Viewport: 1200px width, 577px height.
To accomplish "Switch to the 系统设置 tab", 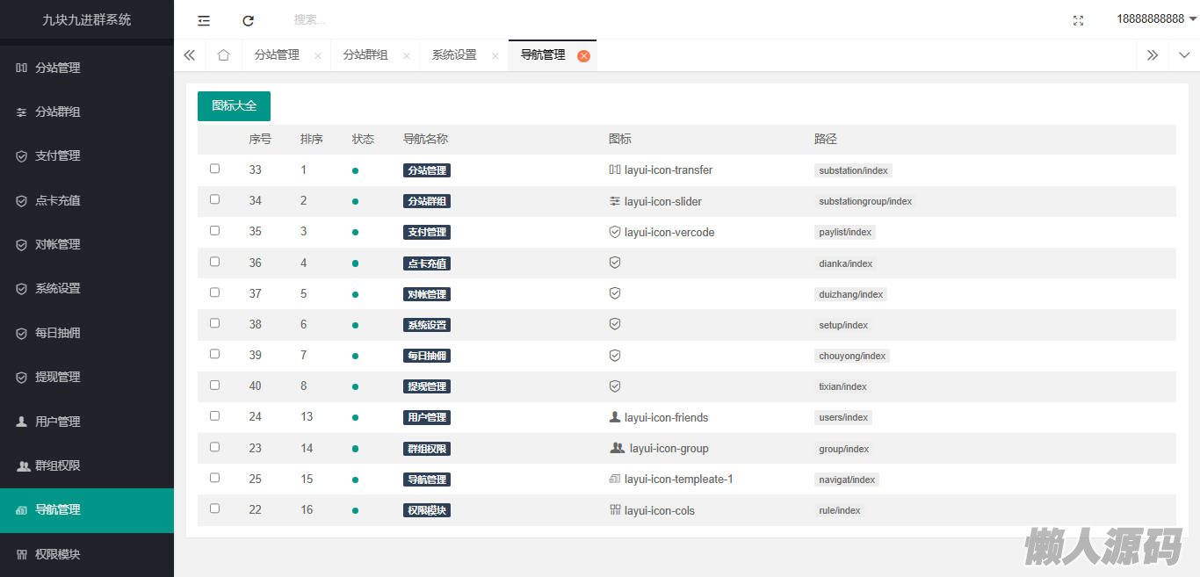I will [454, 55].
